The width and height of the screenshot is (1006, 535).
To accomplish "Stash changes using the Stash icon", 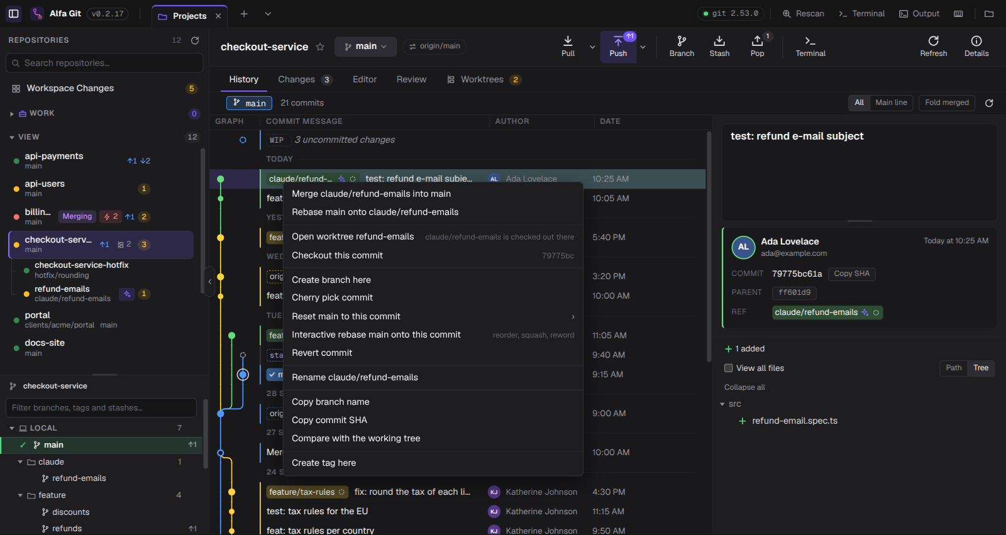I will click(719, 47).
